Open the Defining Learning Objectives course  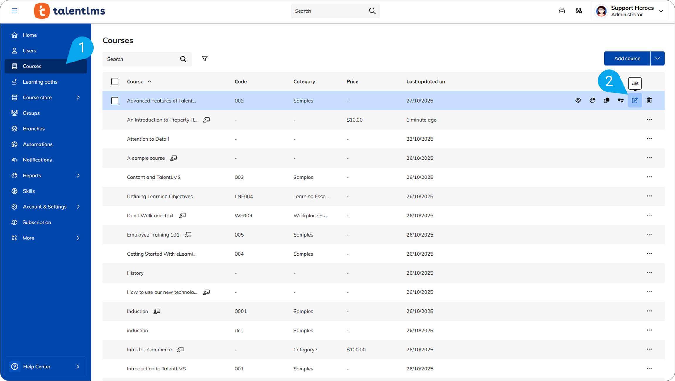(x=160, y=196)
